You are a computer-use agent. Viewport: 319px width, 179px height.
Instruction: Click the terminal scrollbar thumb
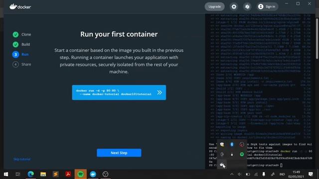coord(317,39)
